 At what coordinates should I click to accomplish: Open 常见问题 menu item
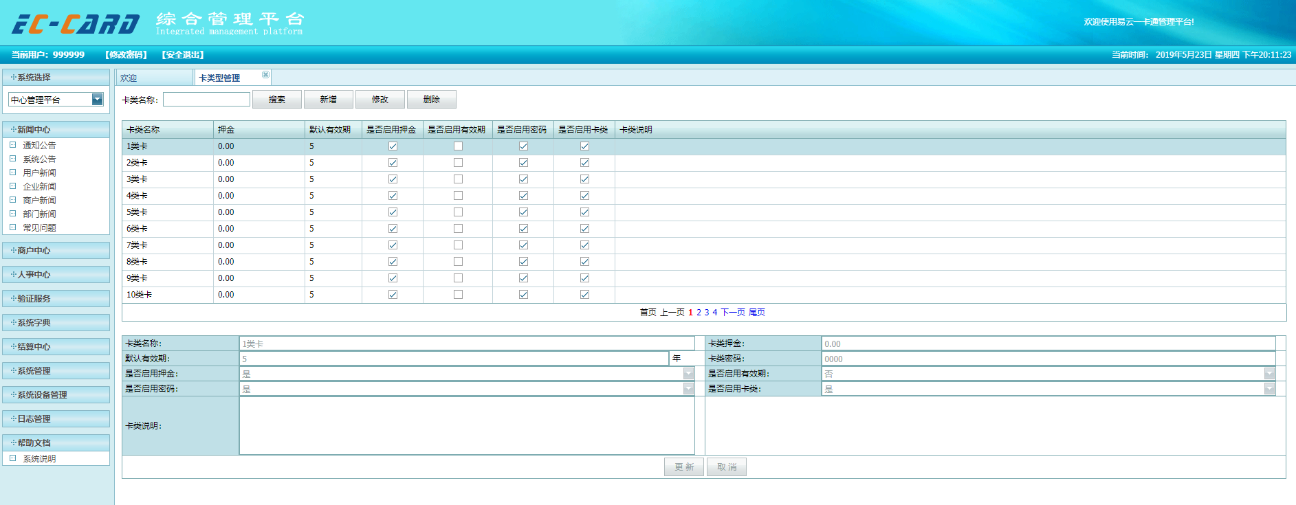click(39, 227)
